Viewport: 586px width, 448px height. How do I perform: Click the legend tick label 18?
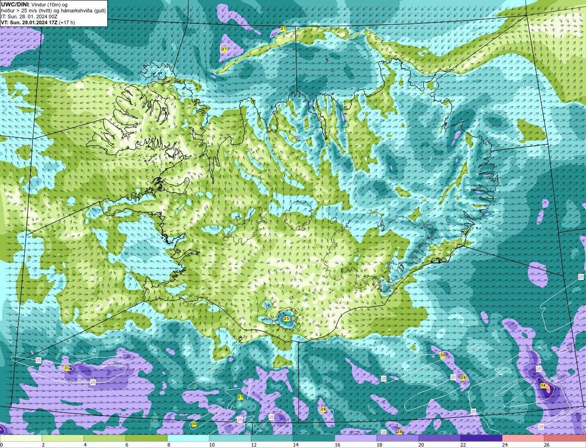(379, 445)
